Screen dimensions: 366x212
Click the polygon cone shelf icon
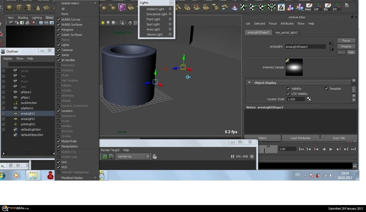click(x=37, y=8)
